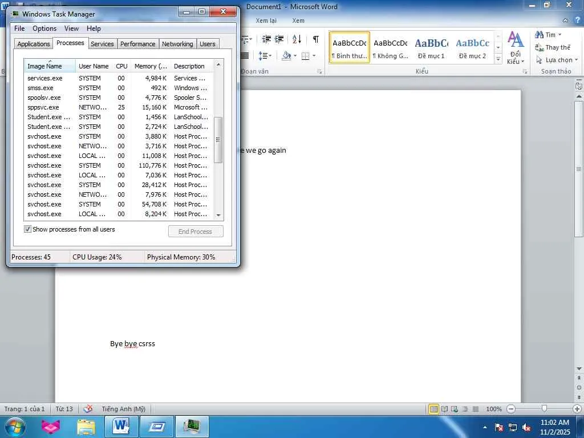This screenshot has height=438, width=584.
Task: Click the muted volume icon in tray
Action: 526,427
